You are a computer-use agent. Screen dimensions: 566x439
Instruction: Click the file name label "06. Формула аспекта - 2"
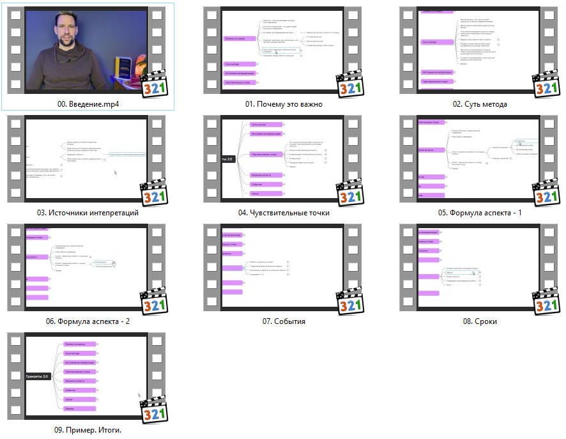(x=88, y=321)
